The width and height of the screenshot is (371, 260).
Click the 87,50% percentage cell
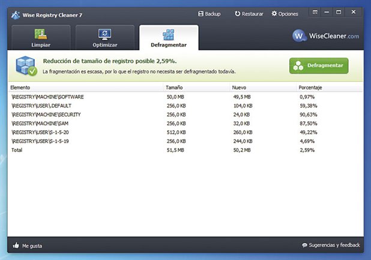tap(309, 124)
